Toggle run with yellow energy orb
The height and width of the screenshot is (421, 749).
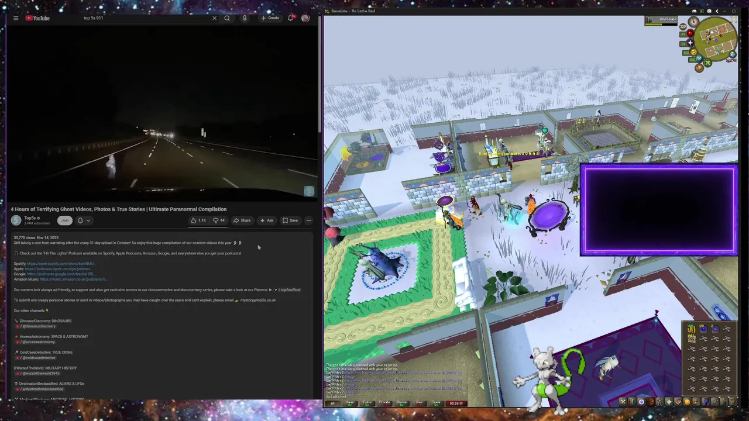point(693,52)
